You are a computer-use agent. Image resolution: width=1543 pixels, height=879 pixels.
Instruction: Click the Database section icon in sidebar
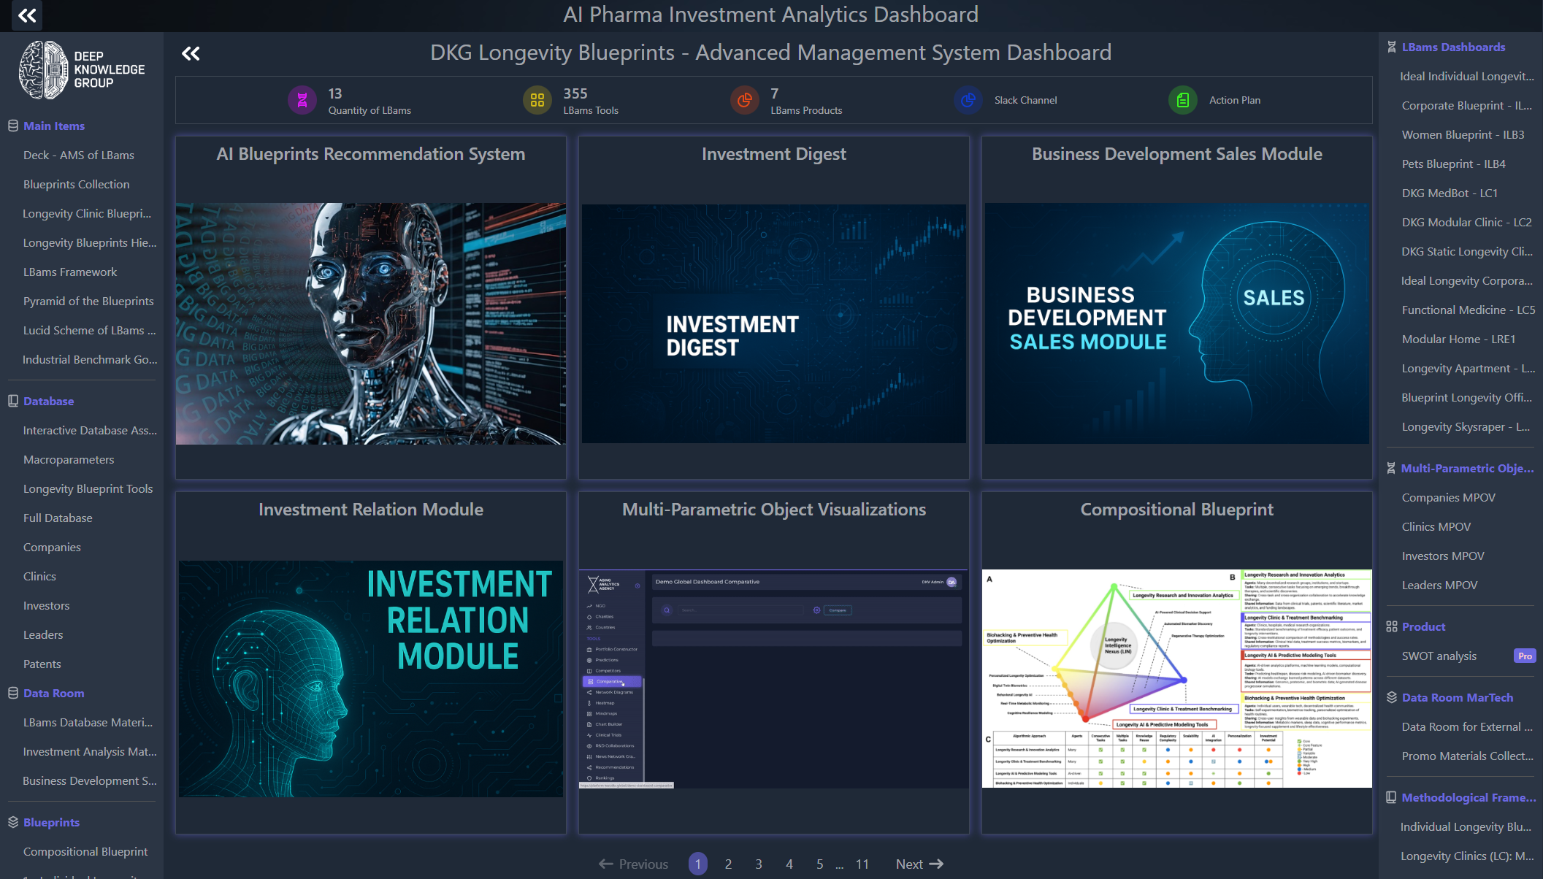click(x=13, y=401)
